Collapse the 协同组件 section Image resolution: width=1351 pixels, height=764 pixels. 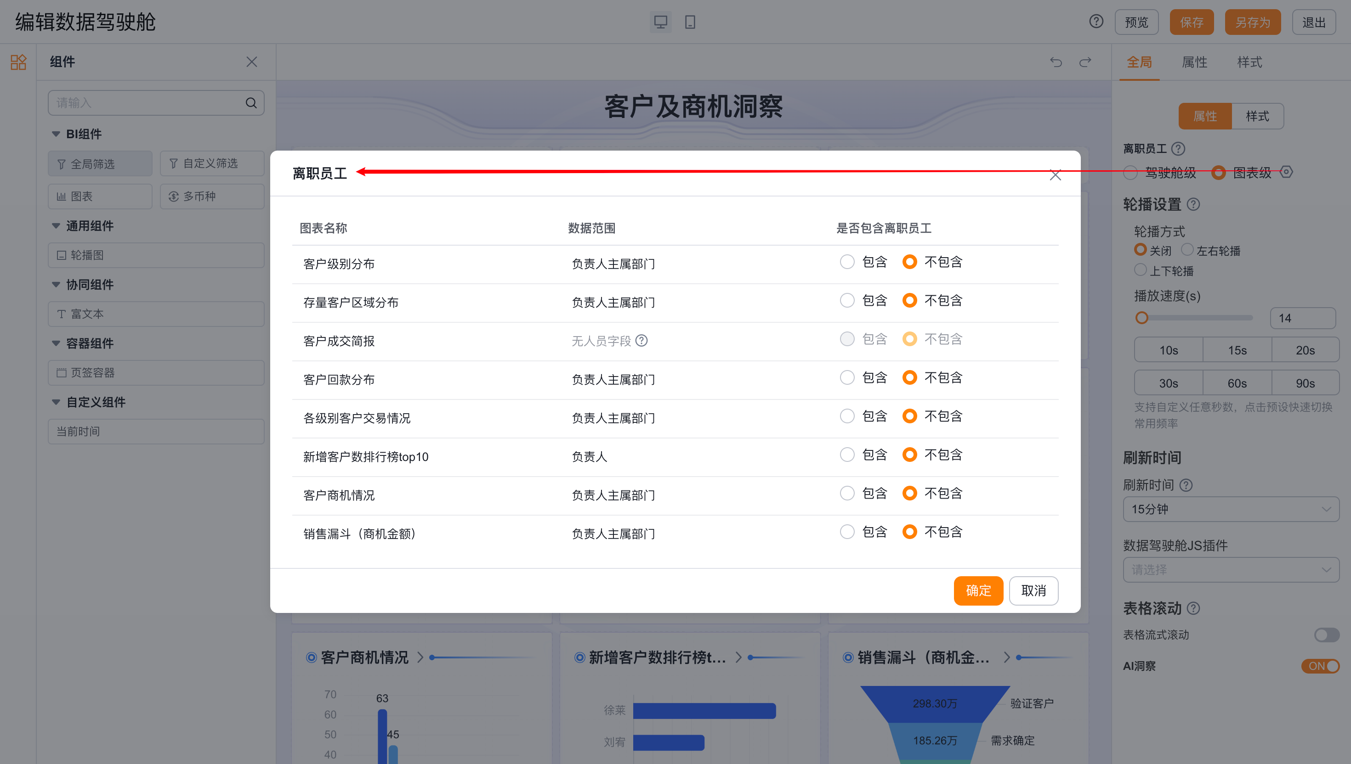point(56,284)
